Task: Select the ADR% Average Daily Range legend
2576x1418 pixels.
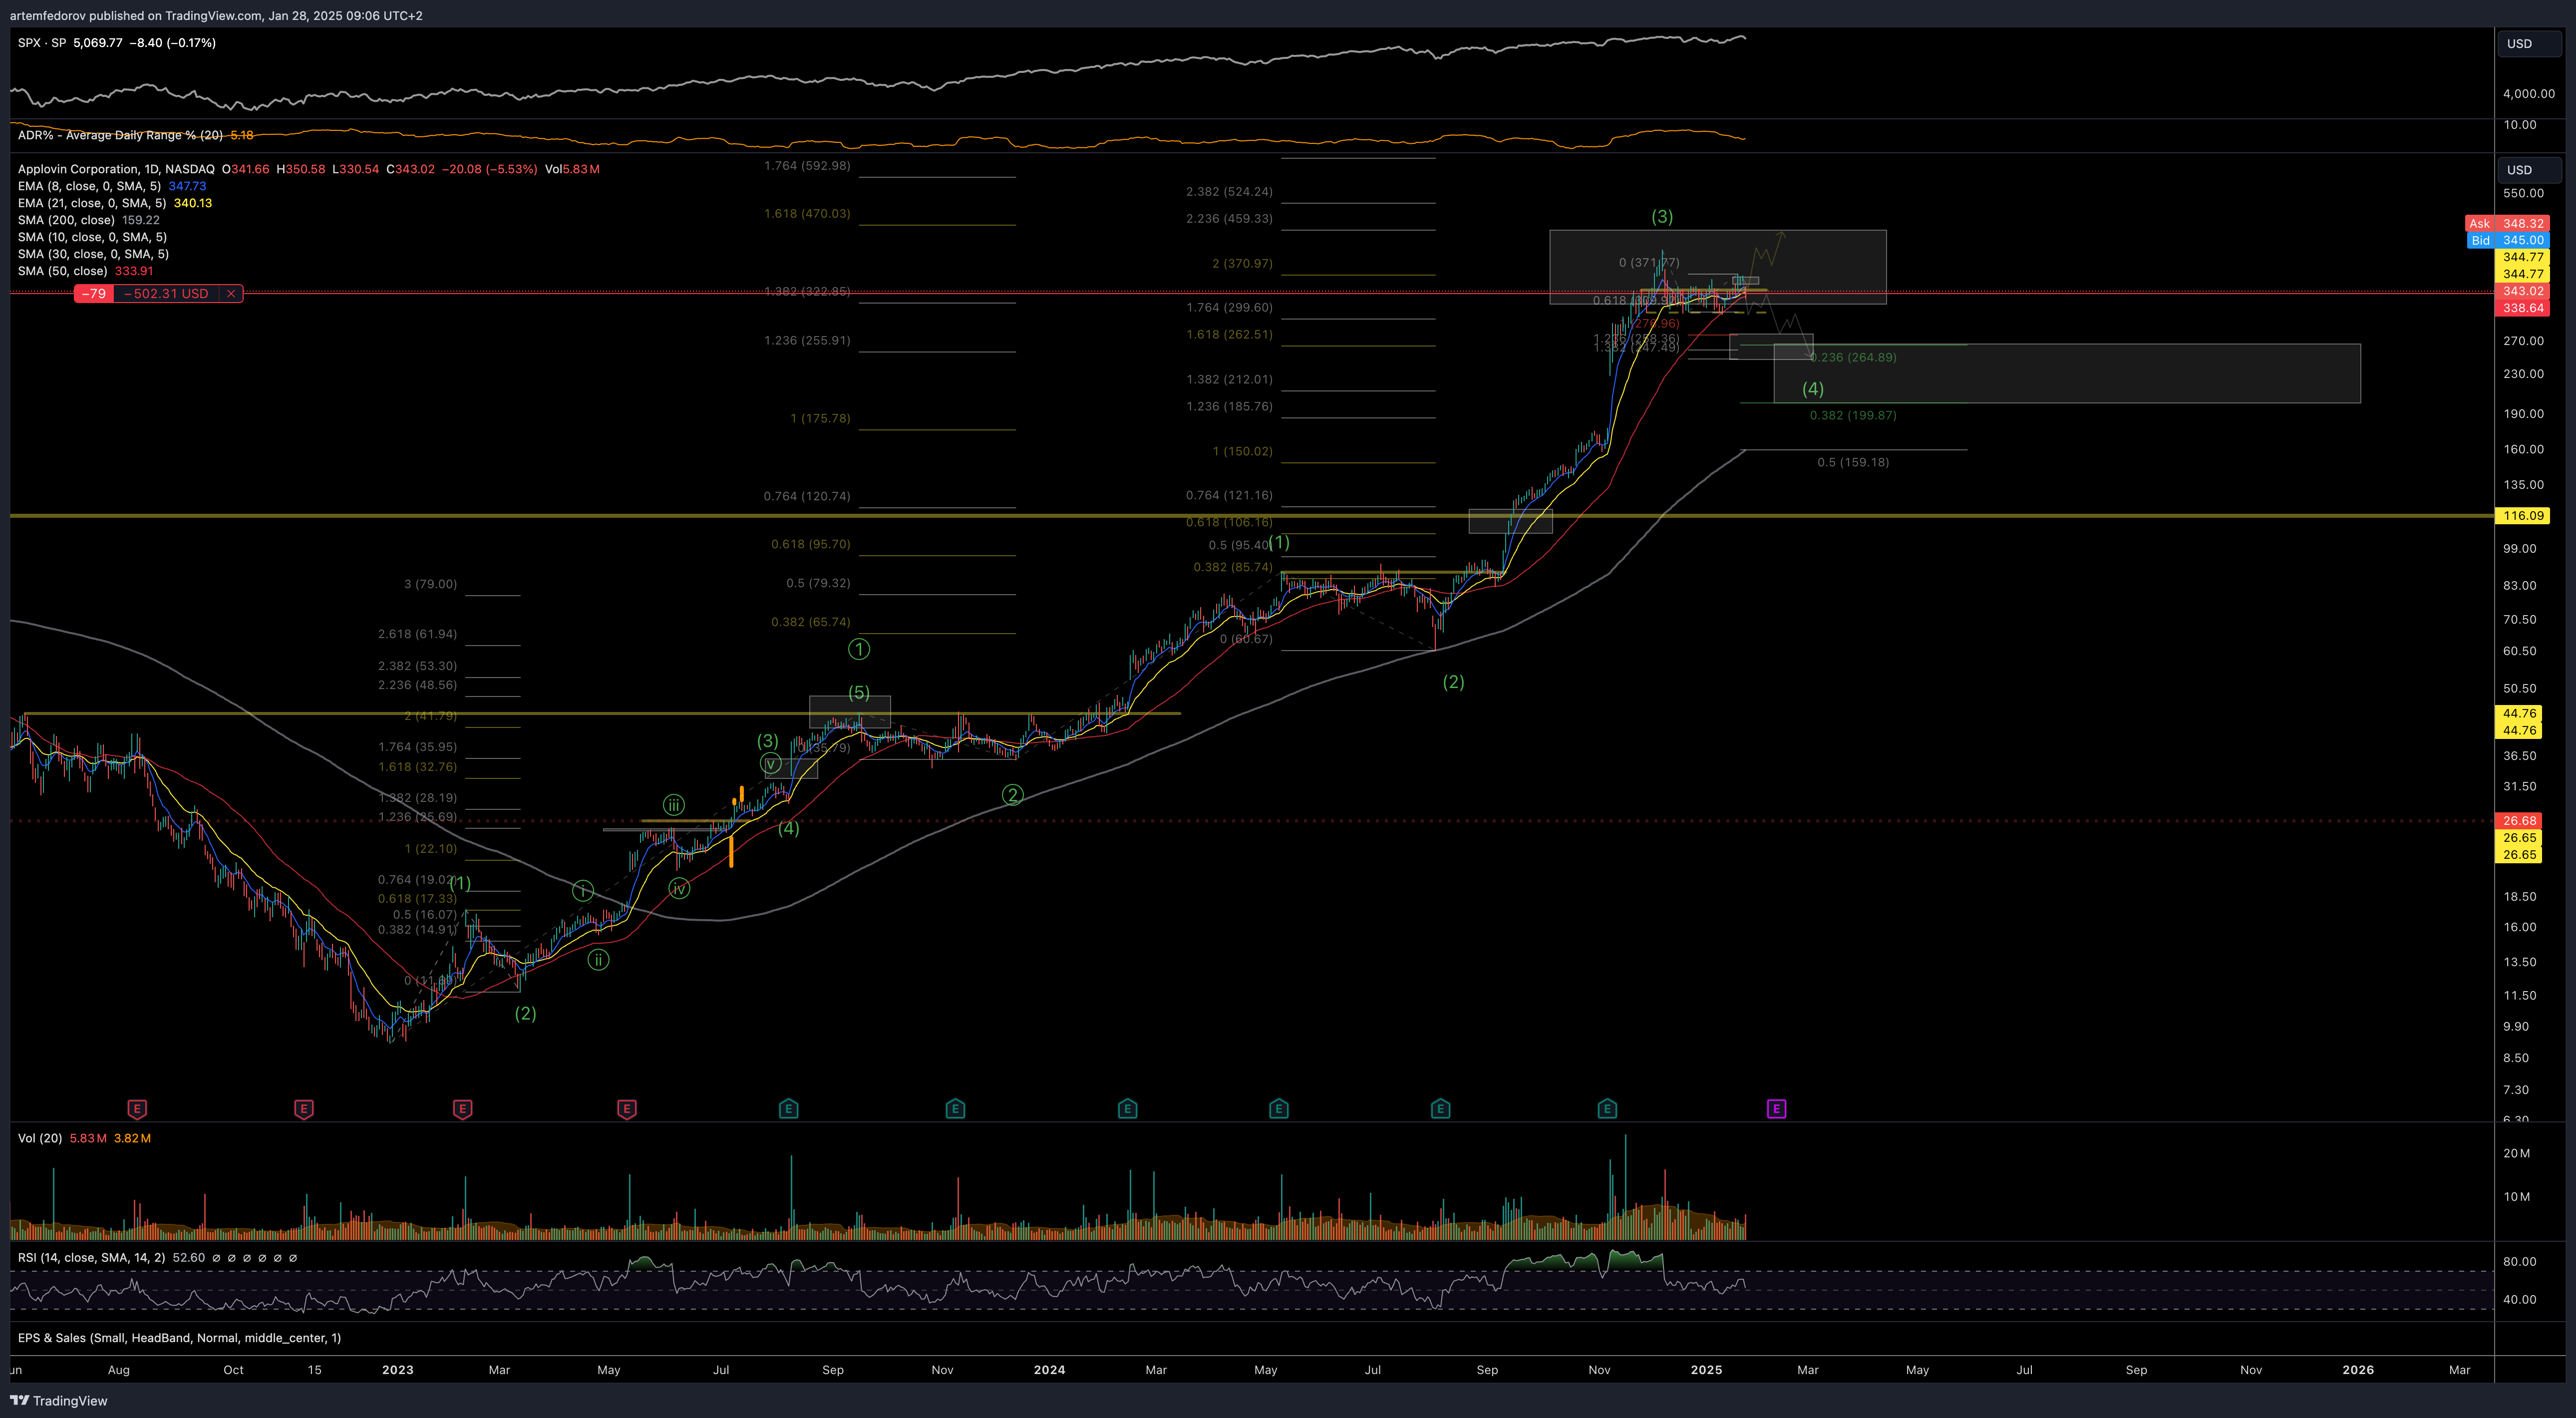Action: coord(120,135)
